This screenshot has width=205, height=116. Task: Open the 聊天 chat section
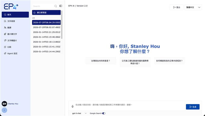(15, 15)
